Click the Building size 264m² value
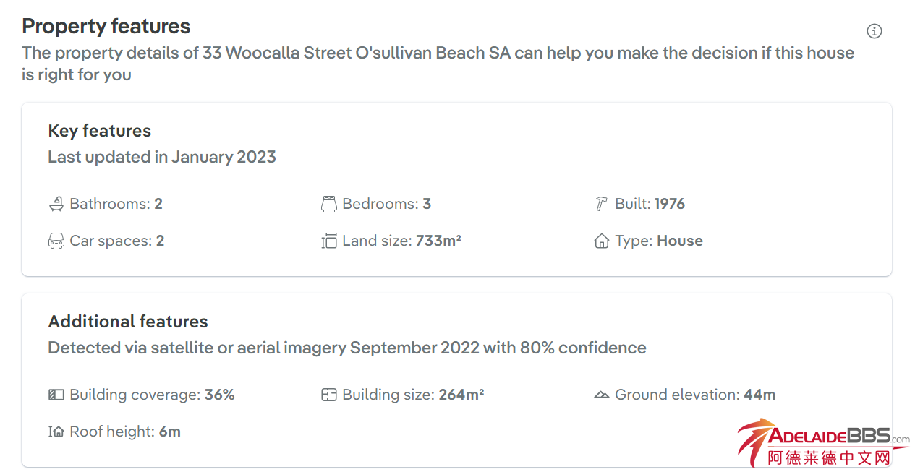The image size is (915, 472). click(x=461, y=395)
